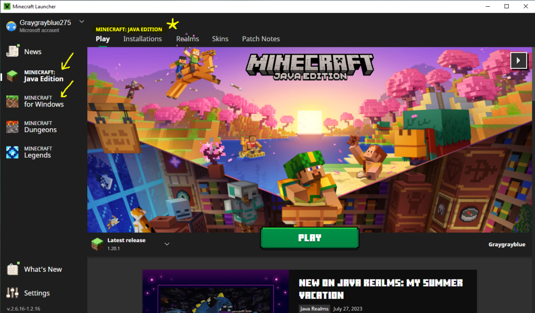Click the Latest release grass block icon

point(97,244)
